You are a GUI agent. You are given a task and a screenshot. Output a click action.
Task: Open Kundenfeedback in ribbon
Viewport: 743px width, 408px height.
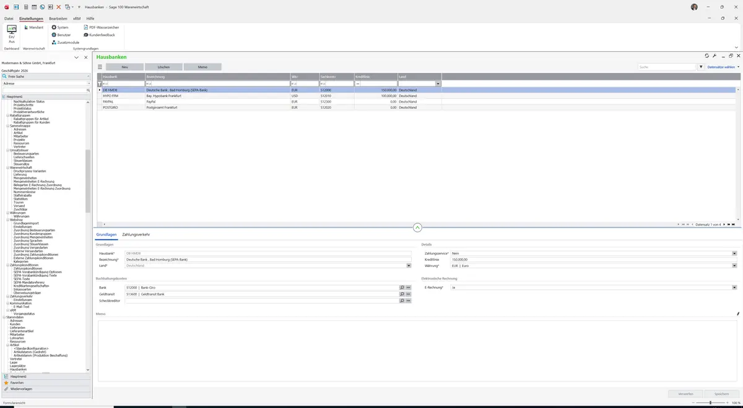coord(99,35)
